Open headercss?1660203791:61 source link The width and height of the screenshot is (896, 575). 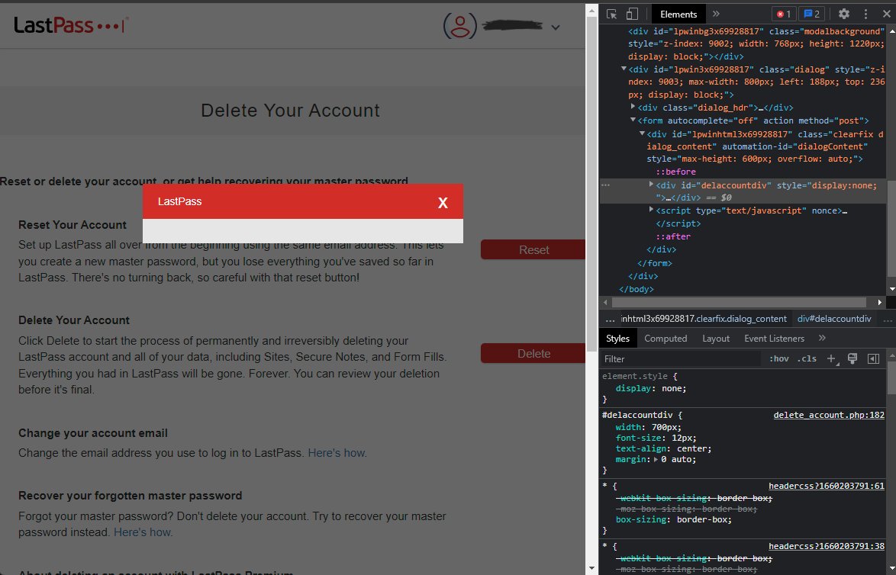(x=827, y=486)
